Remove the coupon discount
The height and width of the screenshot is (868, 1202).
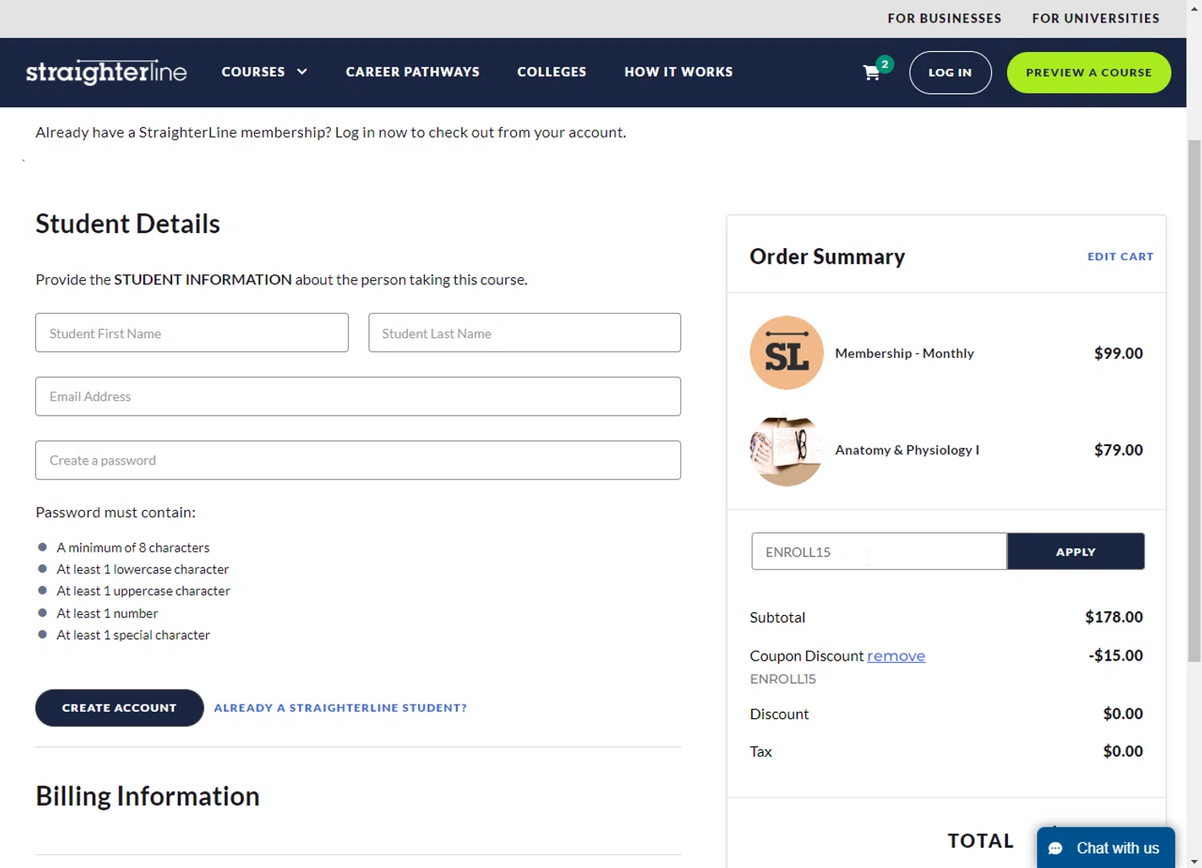point(896,656)
